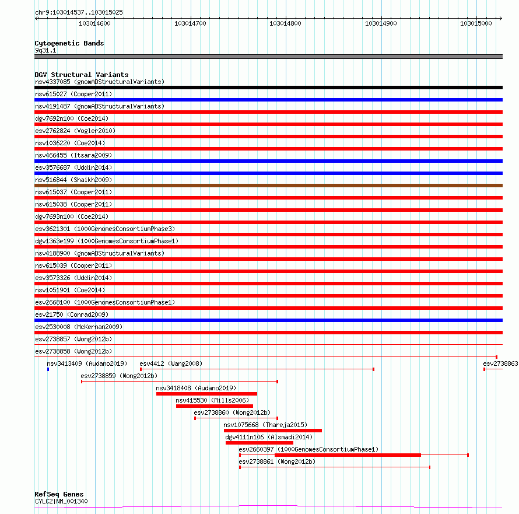
Task: Click the blue esv21750 variant bar
Action: pos(268,320)
